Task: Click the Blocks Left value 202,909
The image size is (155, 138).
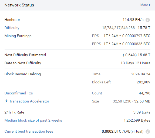Action: coord(143,82)
